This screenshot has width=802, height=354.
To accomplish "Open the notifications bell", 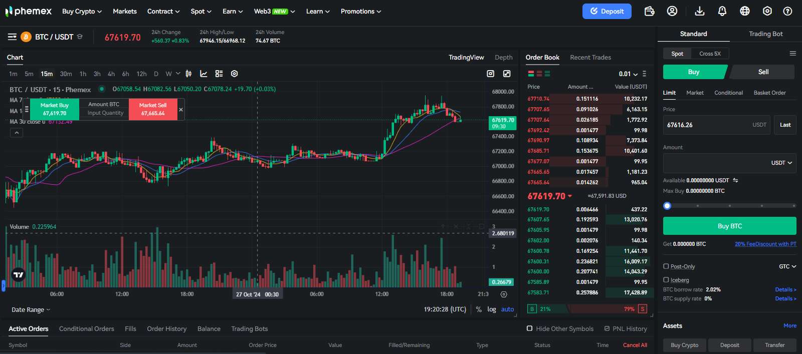I will point(722,11).
